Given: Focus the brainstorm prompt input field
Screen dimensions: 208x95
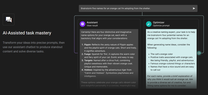Looking at the screenshot, I should 138,8.
